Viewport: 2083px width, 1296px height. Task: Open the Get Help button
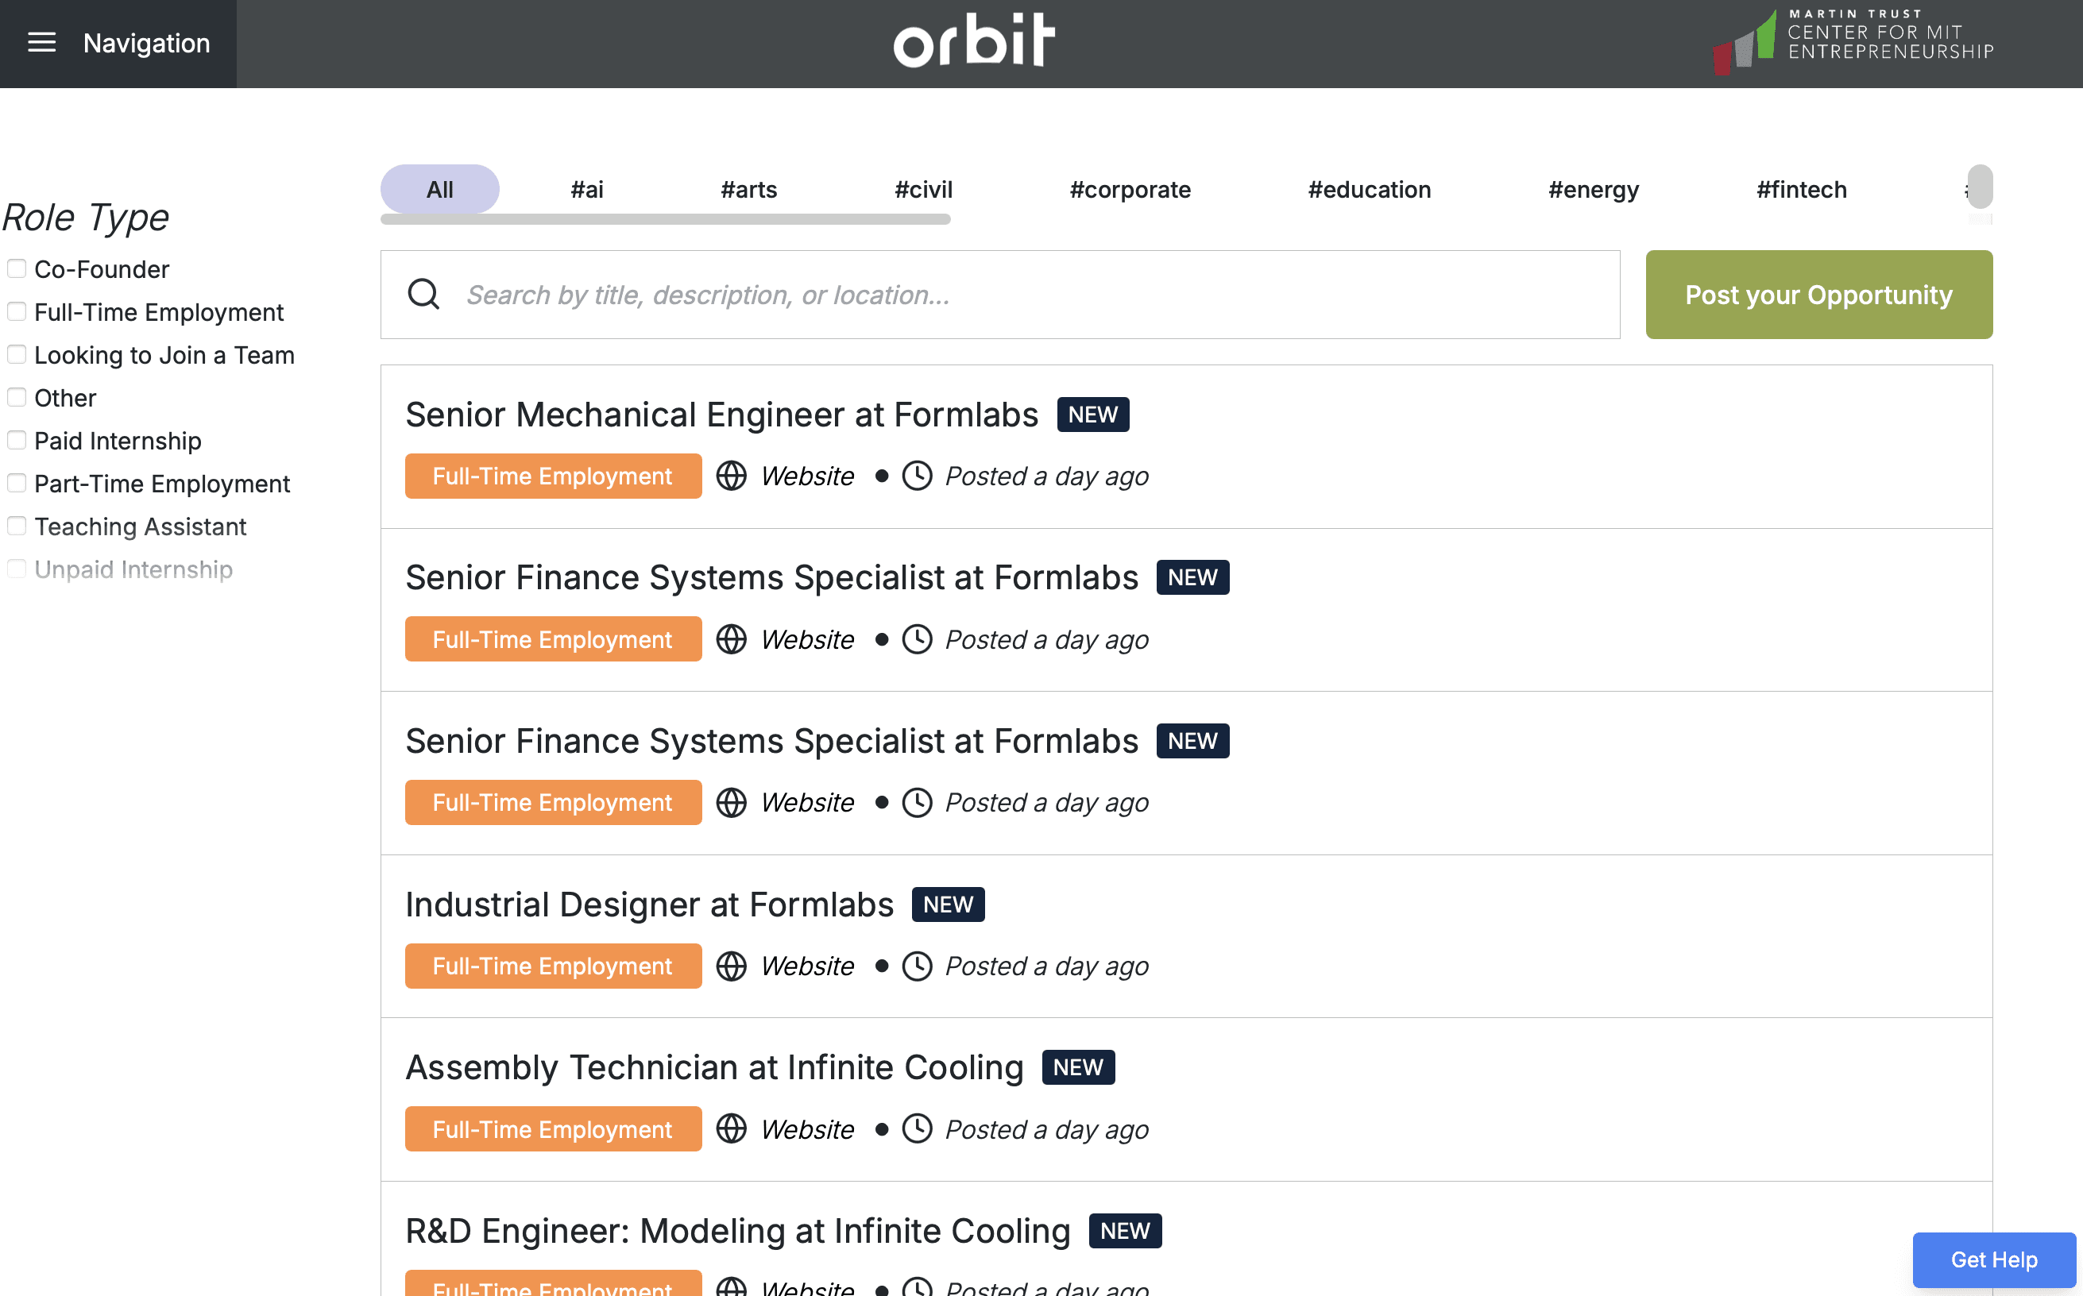(1994, 1259)
